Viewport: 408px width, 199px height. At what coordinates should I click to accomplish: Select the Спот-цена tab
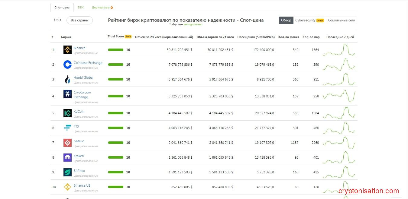point(62,8)
